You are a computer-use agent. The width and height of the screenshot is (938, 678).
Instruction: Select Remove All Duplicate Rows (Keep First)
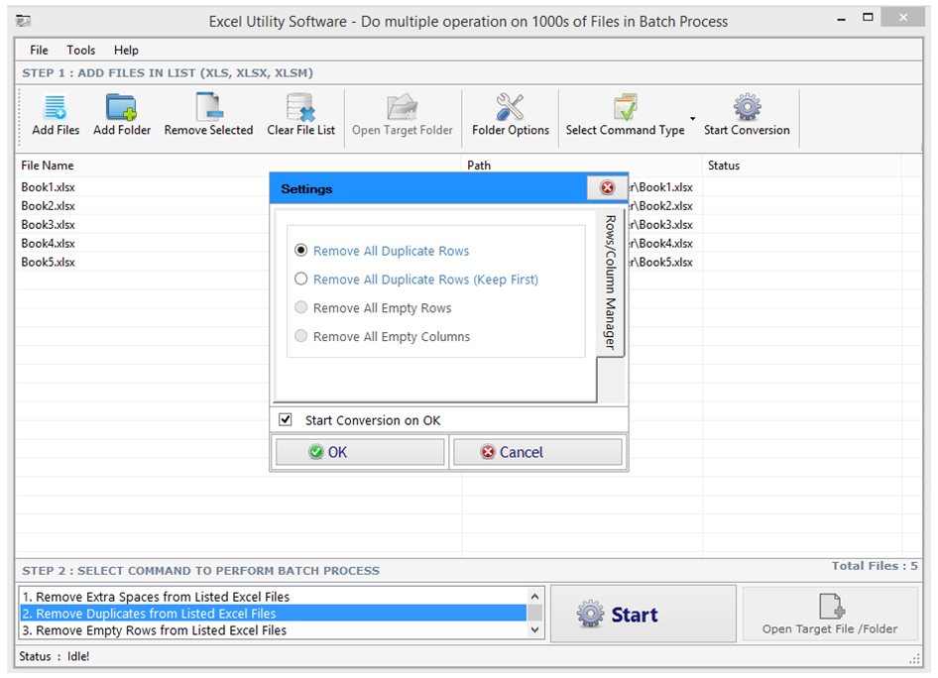(x=300, y=279)
